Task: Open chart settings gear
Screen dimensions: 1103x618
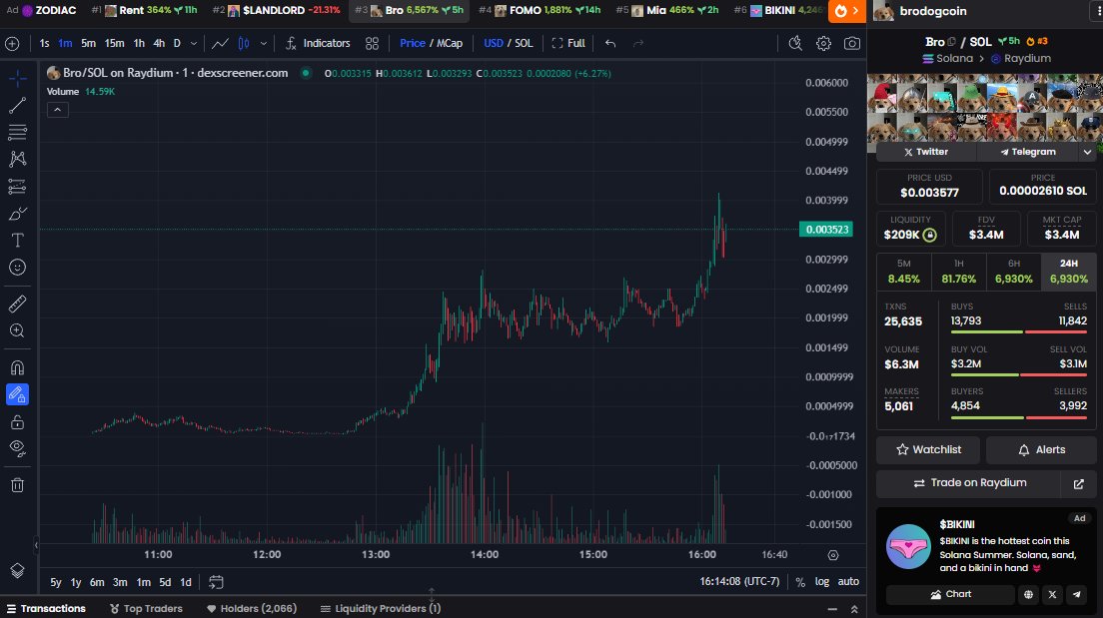Action: 823,44
